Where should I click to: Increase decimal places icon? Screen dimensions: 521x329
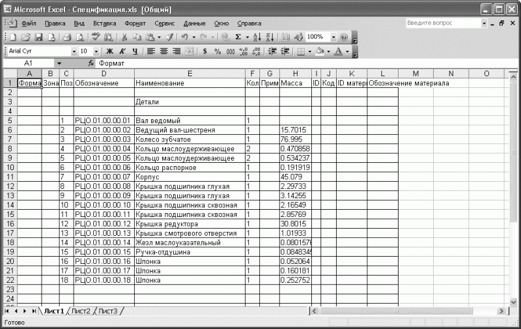coord(244,51)
